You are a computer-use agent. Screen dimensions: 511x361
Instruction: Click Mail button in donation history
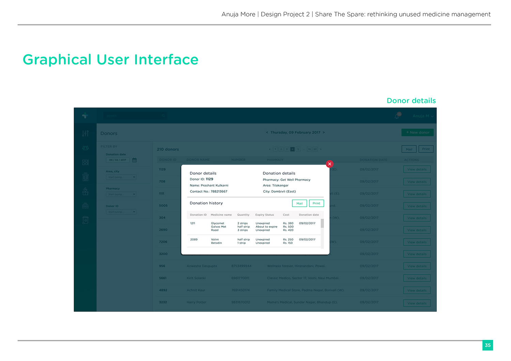click(x=299, y=203)
